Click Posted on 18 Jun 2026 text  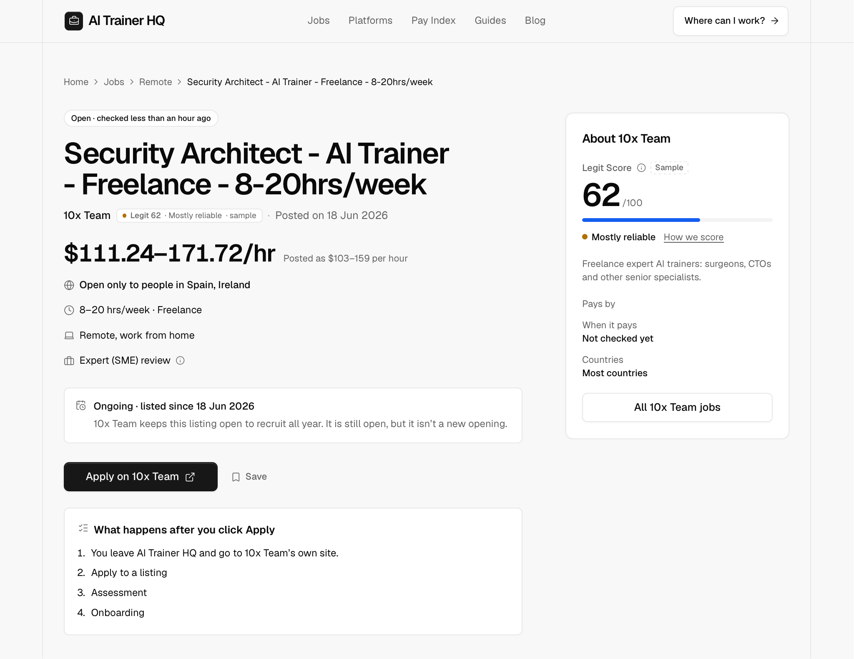(332, 216)
